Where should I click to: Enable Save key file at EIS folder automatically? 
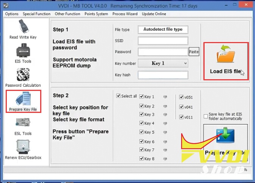206,116
